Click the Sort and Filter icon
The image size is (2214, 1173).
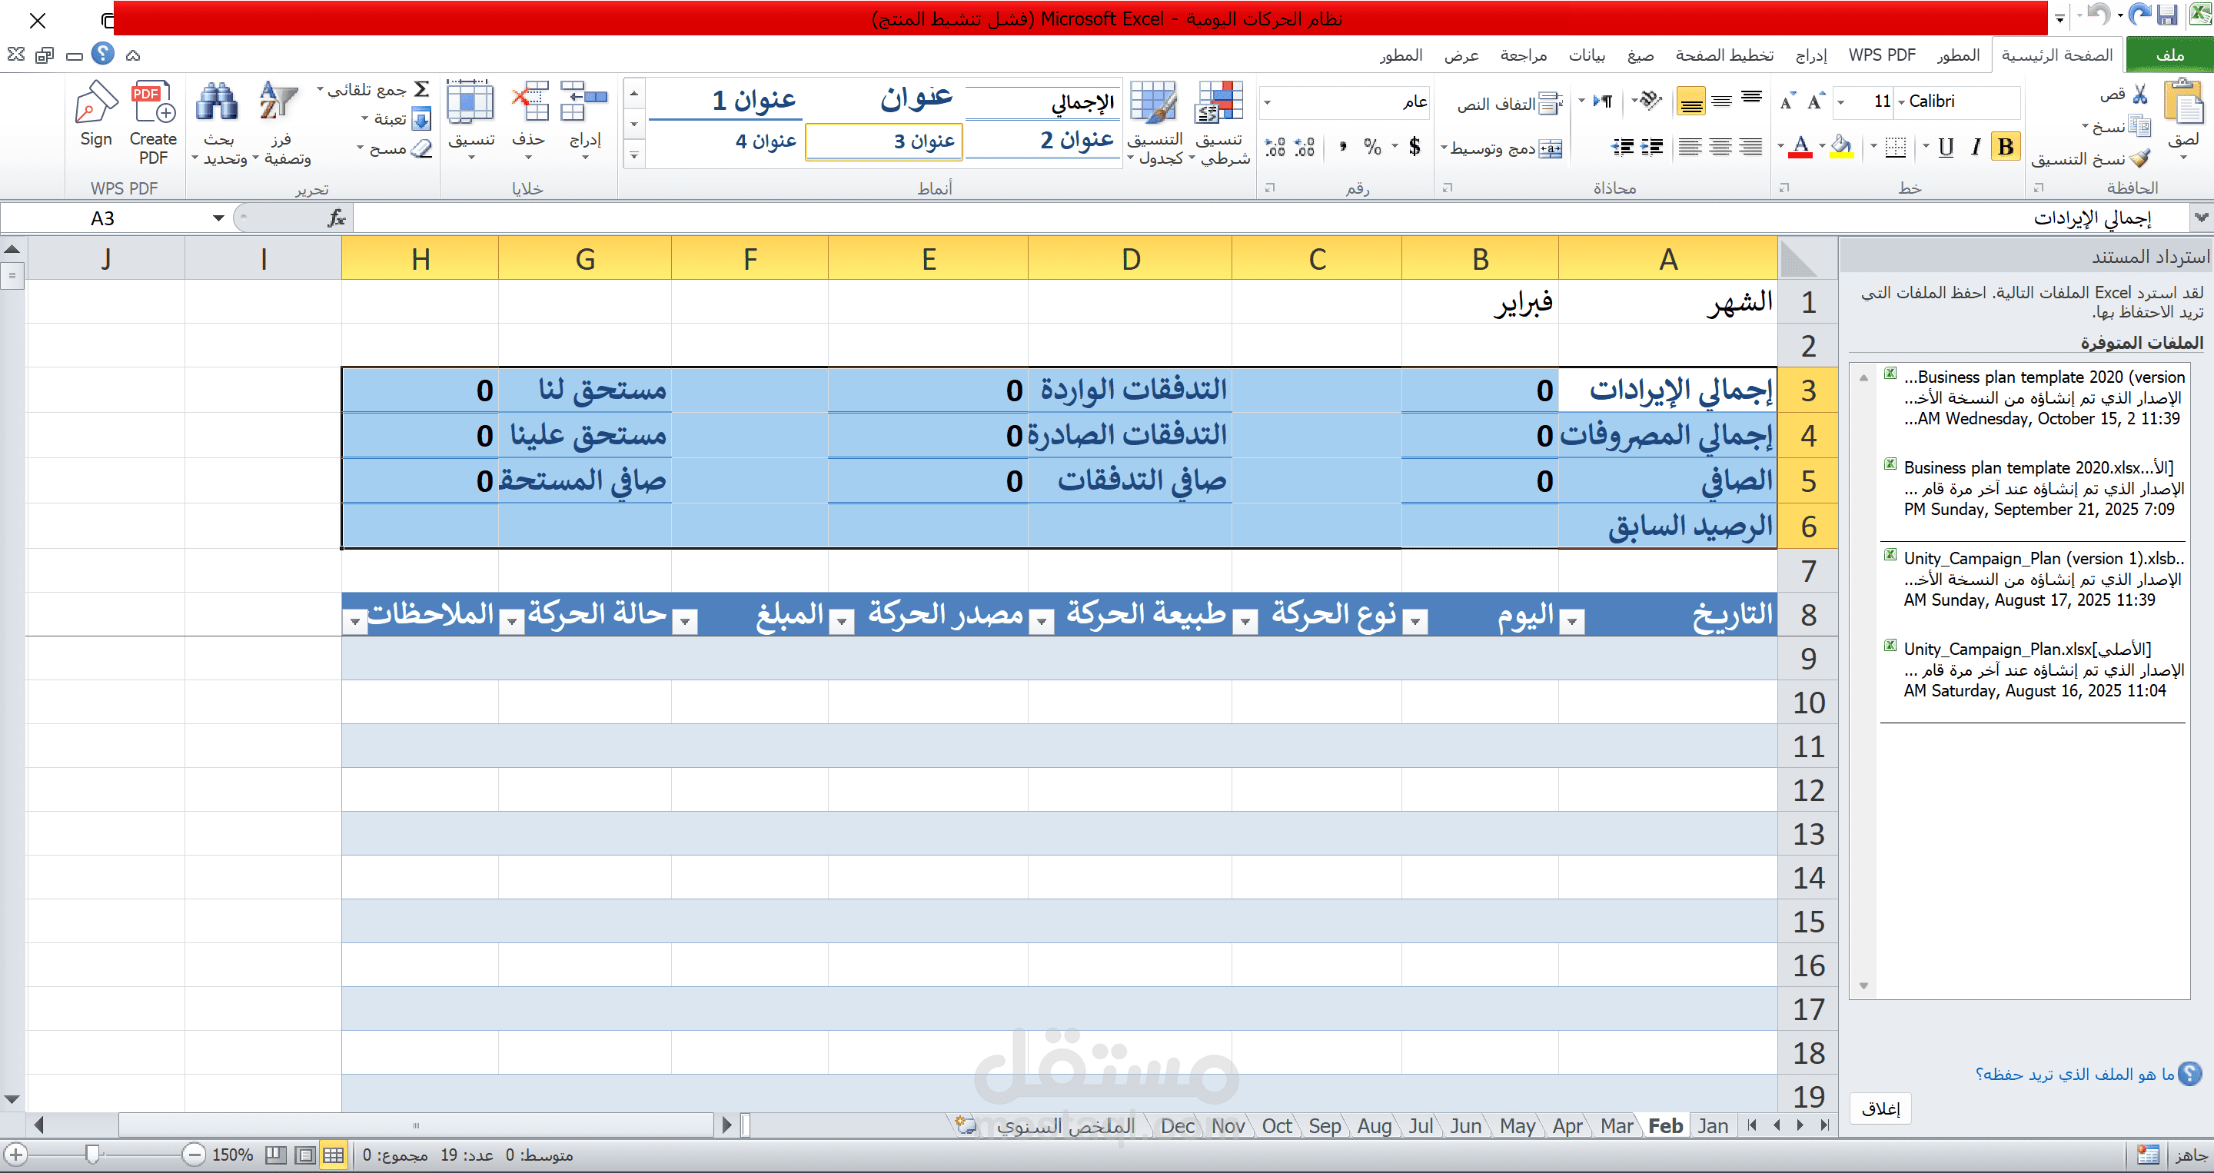pos(278,102)
